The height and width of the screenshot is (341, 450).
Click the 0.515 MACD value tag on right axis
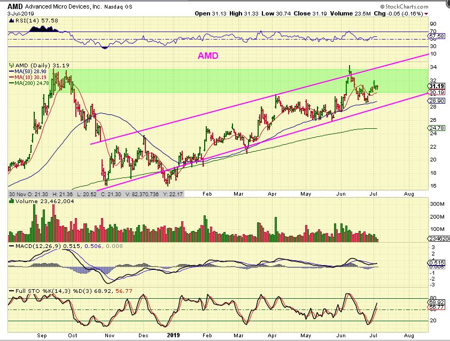pos(437,262)
